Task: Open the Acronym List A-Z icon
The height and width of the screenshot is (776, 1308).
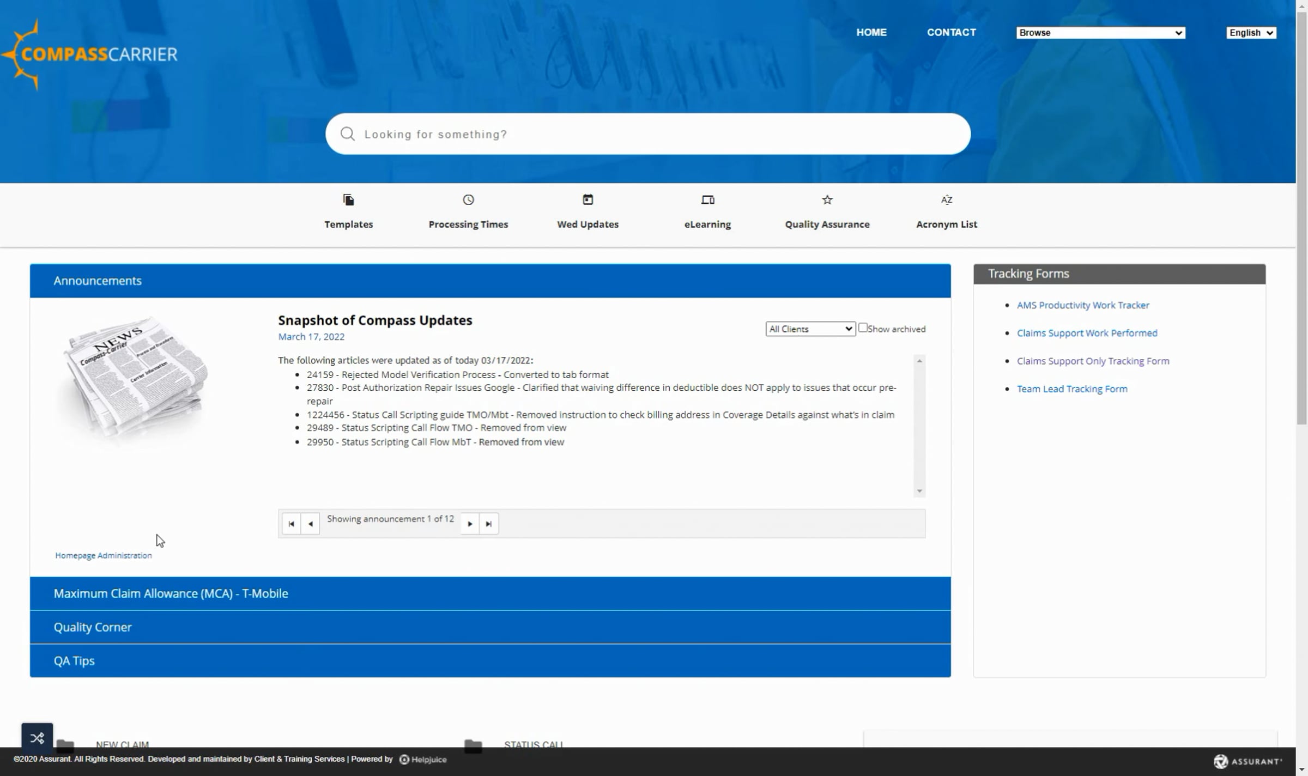Action: click(947, 200)
